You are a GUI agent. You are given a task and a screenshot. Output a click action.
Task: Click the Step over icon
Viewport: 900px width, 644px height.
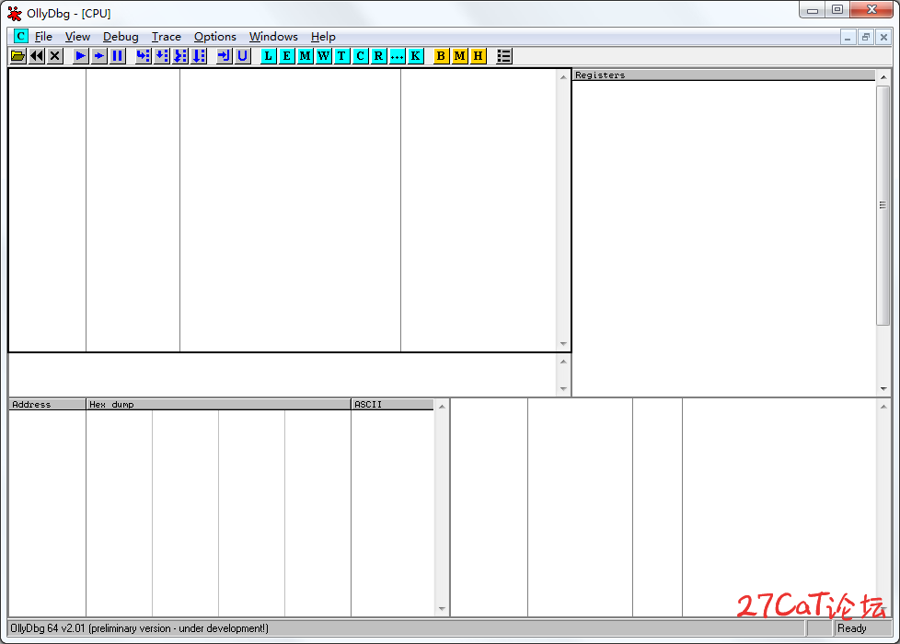(161, 56)
